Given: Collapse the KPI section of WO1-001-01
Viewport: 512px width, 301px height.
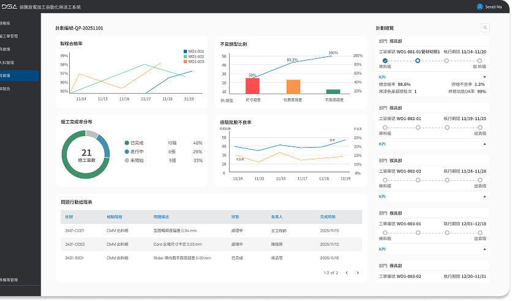Looking at the screenshot, I should tap(484, 77).
